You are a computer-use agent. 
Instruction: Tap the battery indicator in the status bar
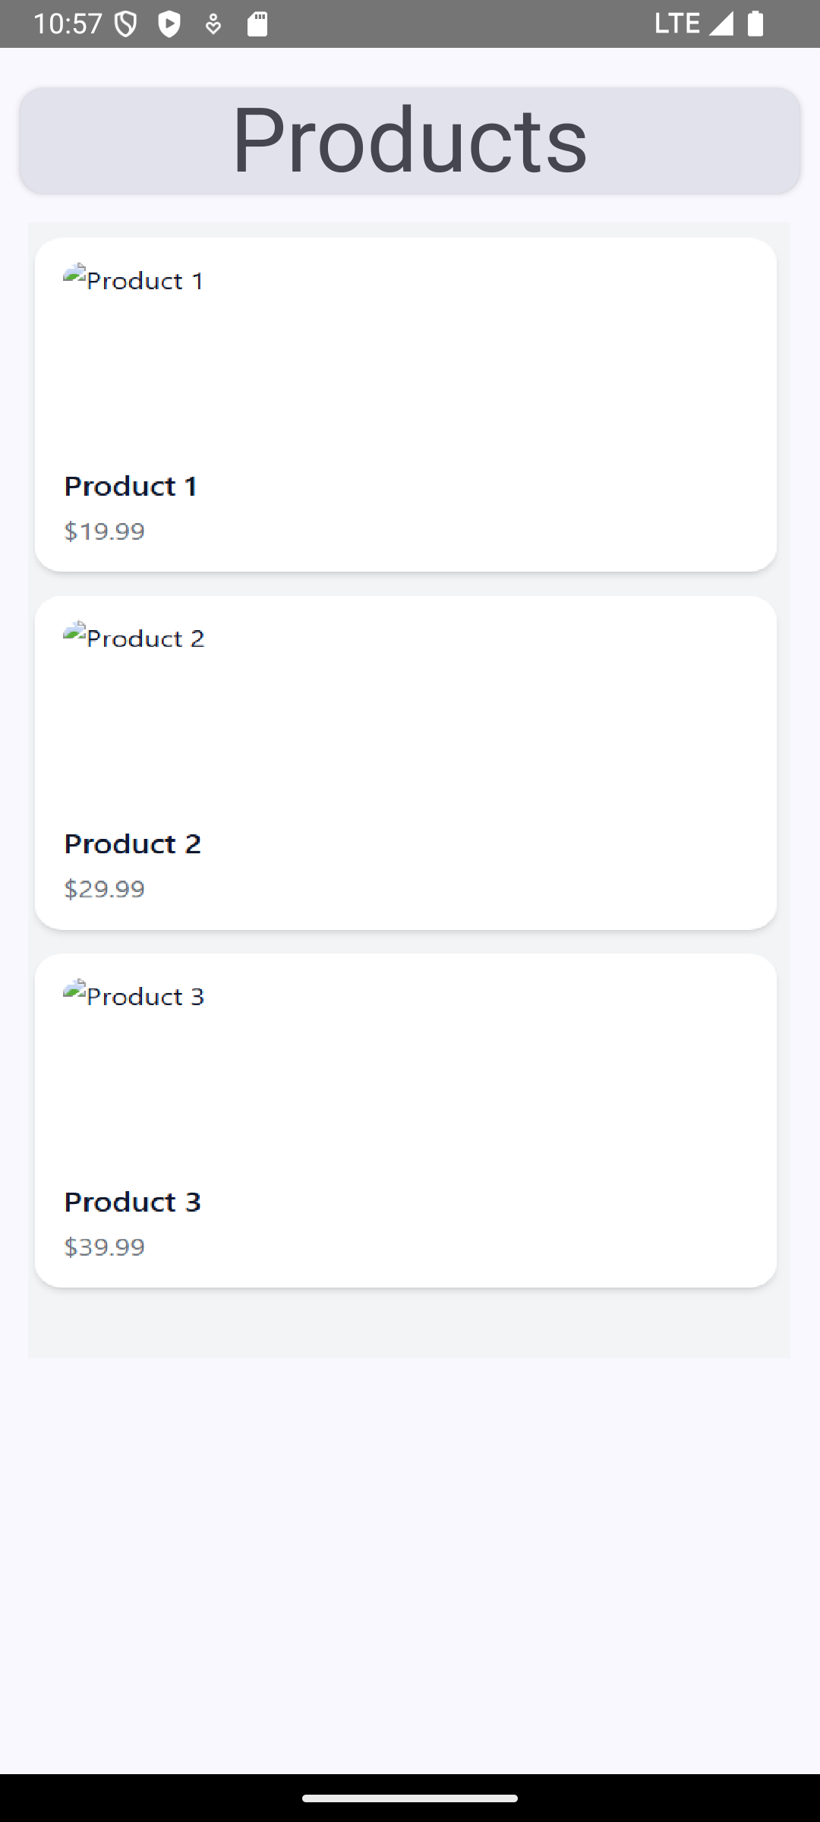click(755, 25)
